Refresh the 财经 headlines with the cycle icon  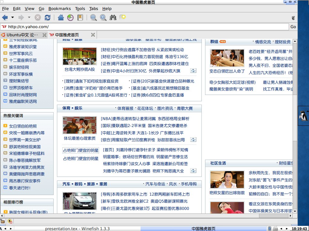pyautogui.click(x=193, y=71)
